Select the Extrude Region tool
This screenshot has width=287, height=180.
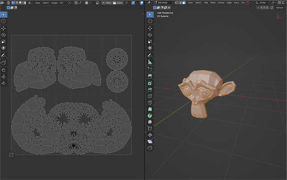tap(150, 77)
